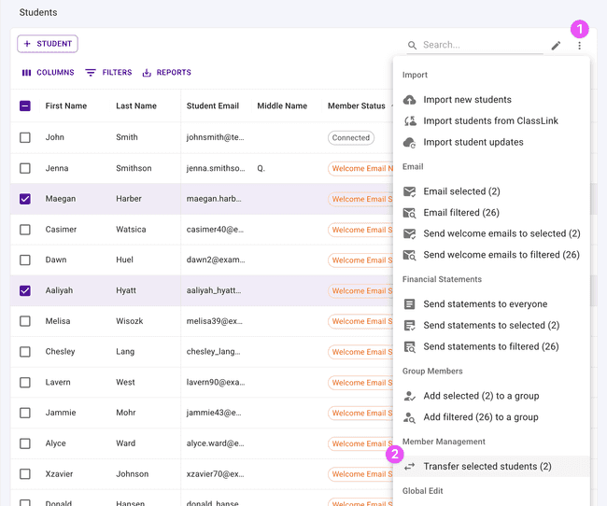The image size is (607, 506).
Task: Select Send welcome emails to filtered (26)
Action: [501, 255]
